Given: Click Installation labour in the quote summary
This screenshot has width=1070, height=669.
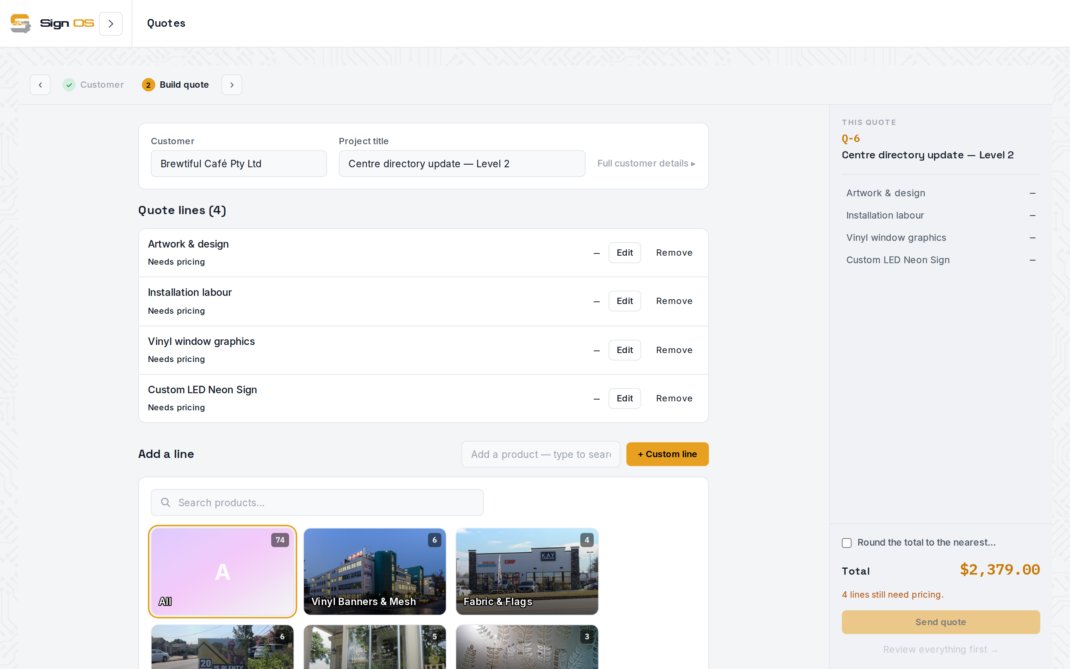Looking at the screenshot, I should pos(885,216).
